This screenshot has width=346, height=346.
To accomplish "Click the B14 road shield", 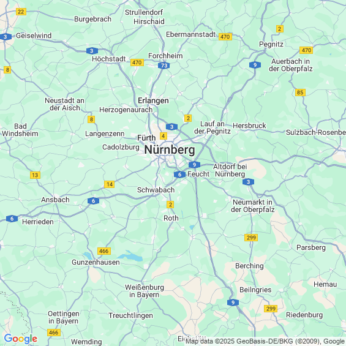I will (110, 184).
